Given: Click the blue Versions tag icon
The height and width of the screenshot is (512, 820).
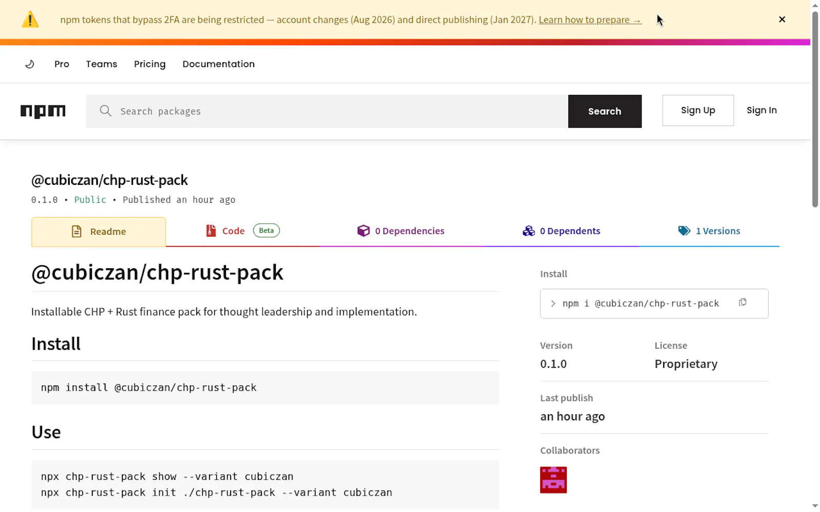Looking at the screenshot, I should 684,231.
